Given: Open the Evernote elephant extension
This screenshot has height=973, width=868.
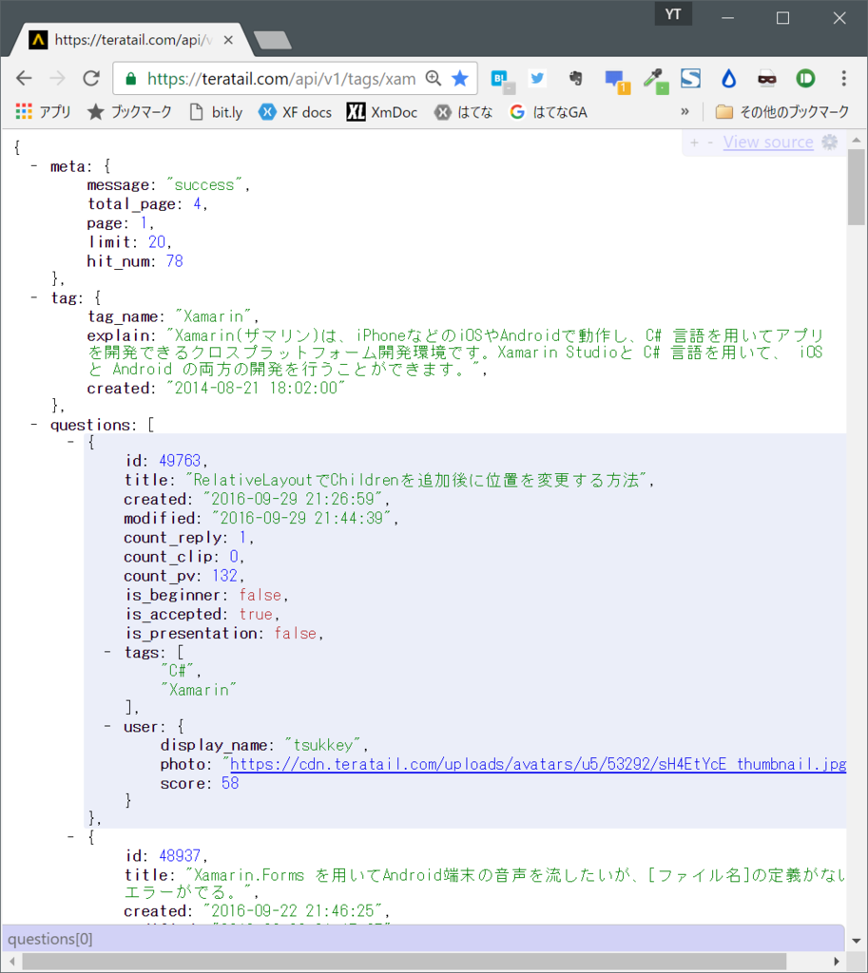Looking at the screenshot, I should [575, 78].
